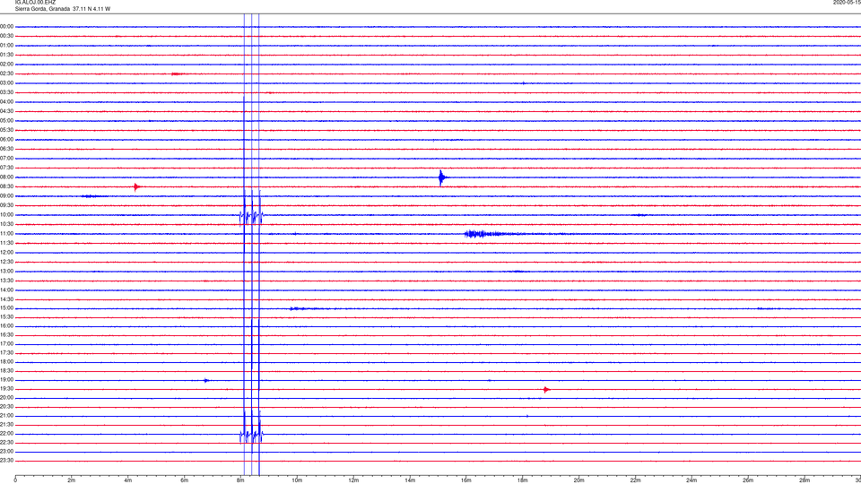
Task: Click the 4m tick label on time axis
Action: pos(128,480)
